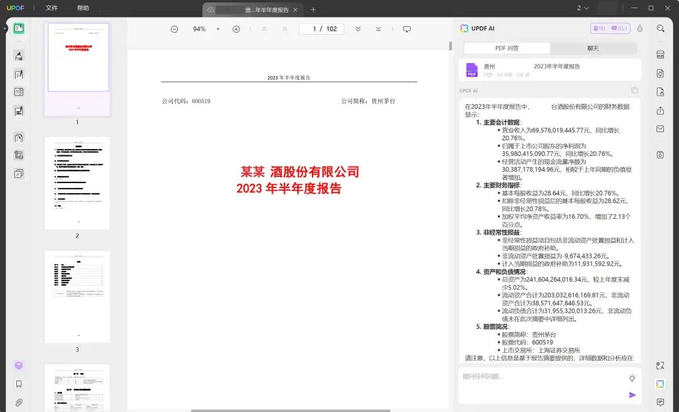Open the Share export icon

click(x=660, y=111)
